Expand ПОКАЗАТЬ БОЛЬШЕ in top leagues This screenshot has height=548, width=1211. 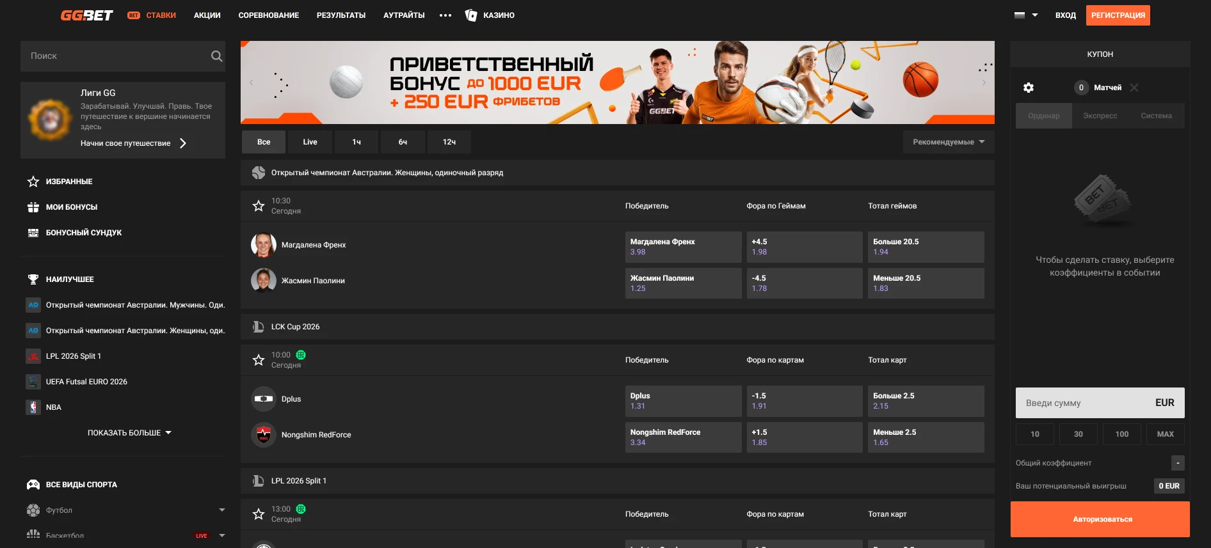tap(129, 433)
